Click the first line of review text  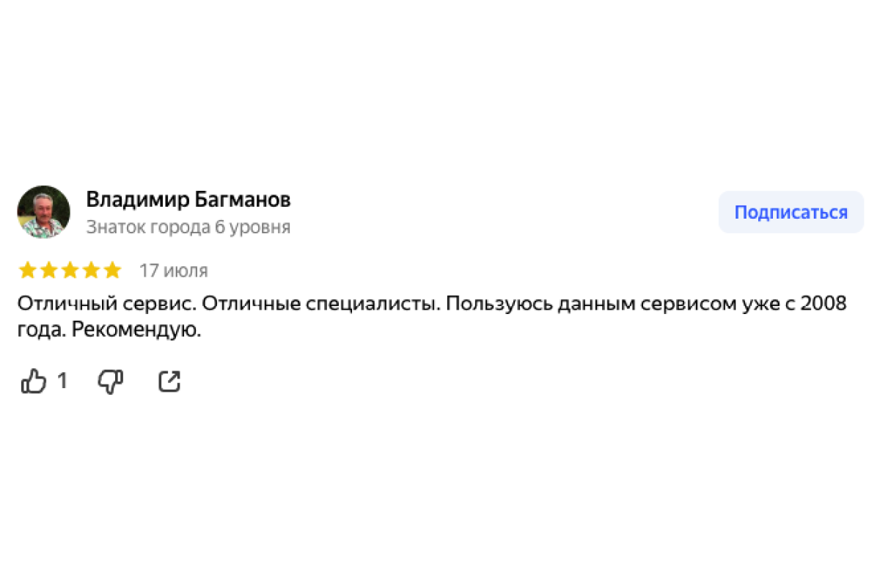(x=431, y=304)
